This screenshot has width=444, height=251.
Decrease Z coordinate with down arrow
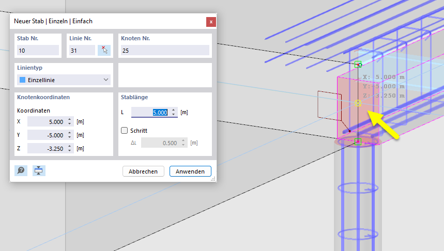(70, 150)
